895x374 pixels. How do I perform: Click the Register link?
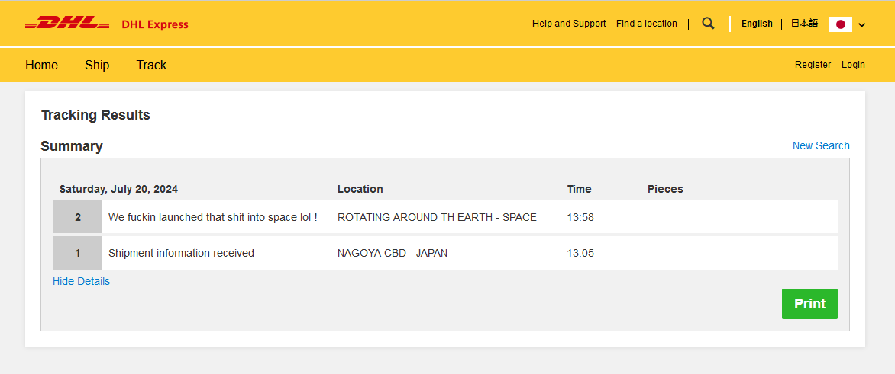[813, 65]
